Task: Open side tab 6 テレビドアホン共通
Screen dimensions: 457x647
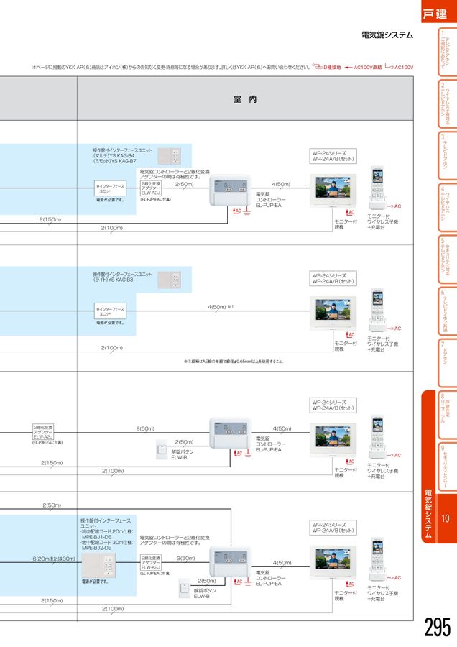Action: point(448,311)
